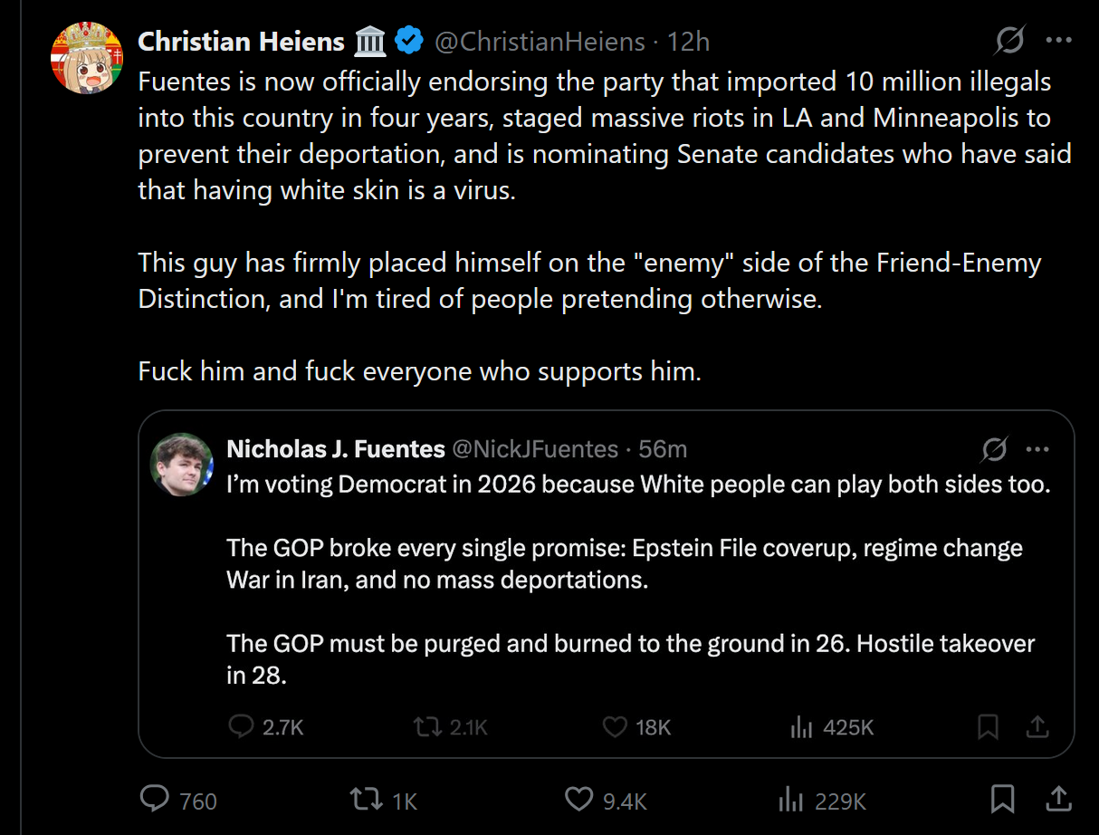View the quoted tweet's 425K views

(802, 726)
